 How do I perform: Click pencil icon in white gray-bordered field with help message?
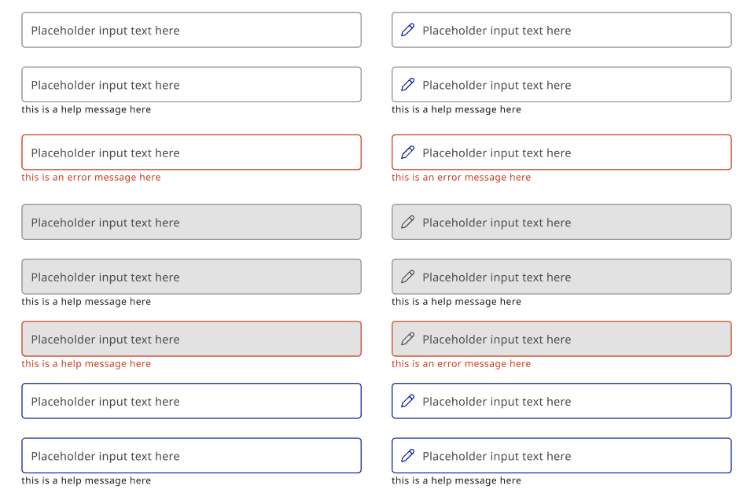coord(408,85)
